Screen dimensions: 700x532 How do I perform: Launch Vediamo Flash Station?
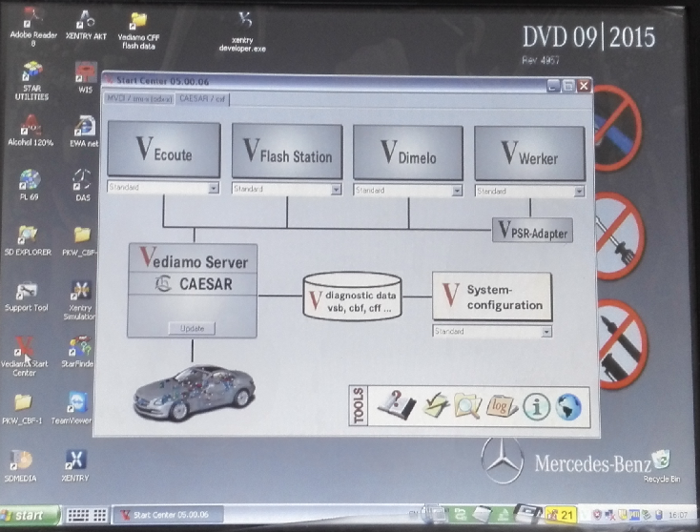287,151
